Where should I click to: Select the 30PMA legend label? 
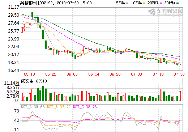170,3
